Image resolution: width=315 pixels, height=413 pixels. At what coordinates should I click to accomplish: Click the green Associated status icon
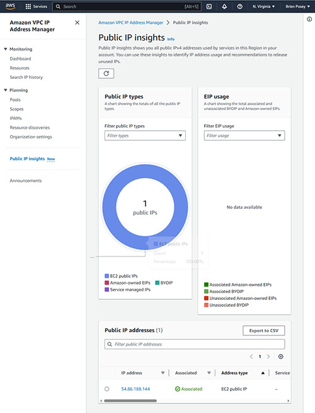coord(178,389)
